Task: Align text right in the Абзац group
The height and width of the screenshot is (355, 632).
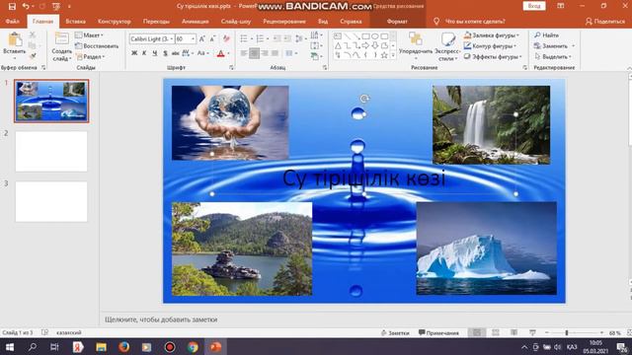Action: click(265, 53)
